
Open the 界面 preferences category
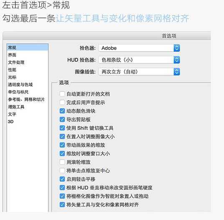coord(28,55)
